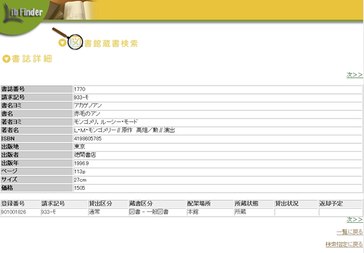Click the arrow icon beside 書館蔵書検索
Image resolution: width=364 pixels, height=253 pixels.
click(63, 43)
